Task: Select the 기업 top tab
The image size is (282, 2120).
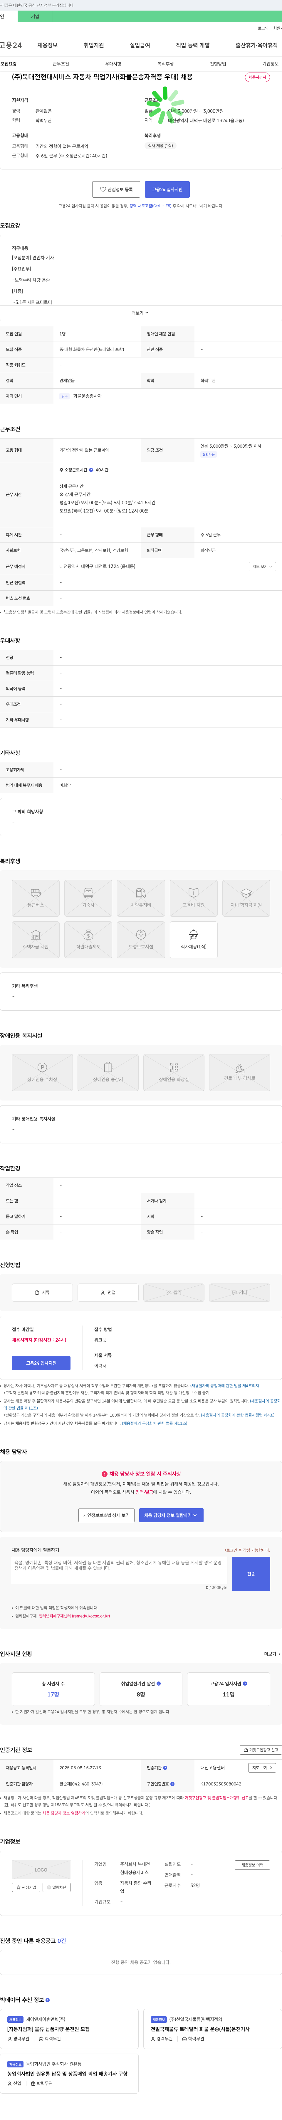Action: pos(35,16)
